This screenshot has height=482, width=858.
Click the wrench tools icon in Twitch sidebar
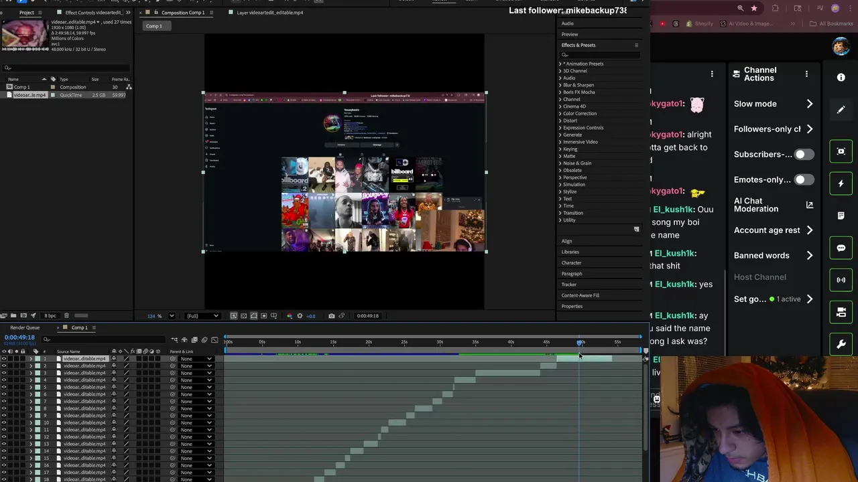(x=841, y=345)
